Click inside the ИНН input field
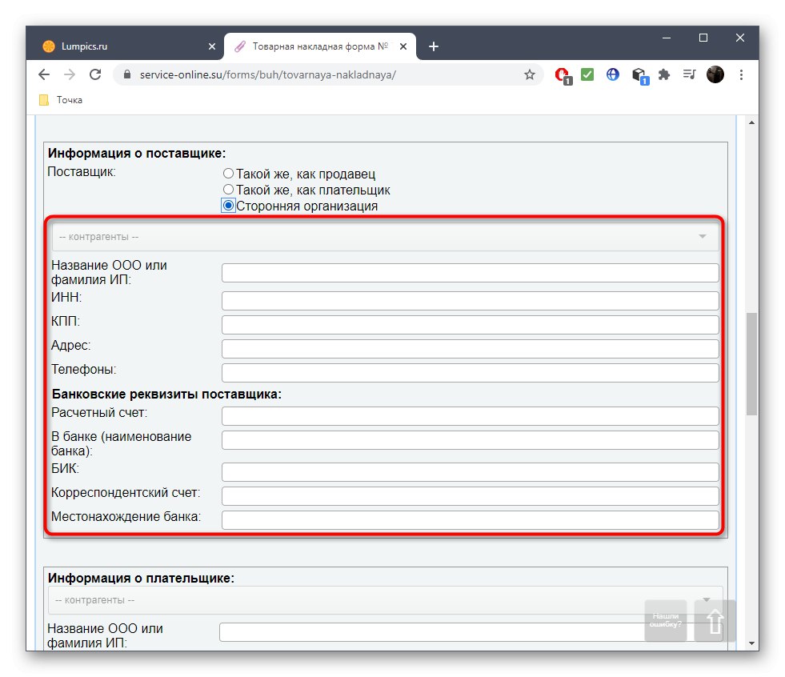Viewport: 785px width, 677px height. pos(470,300)
